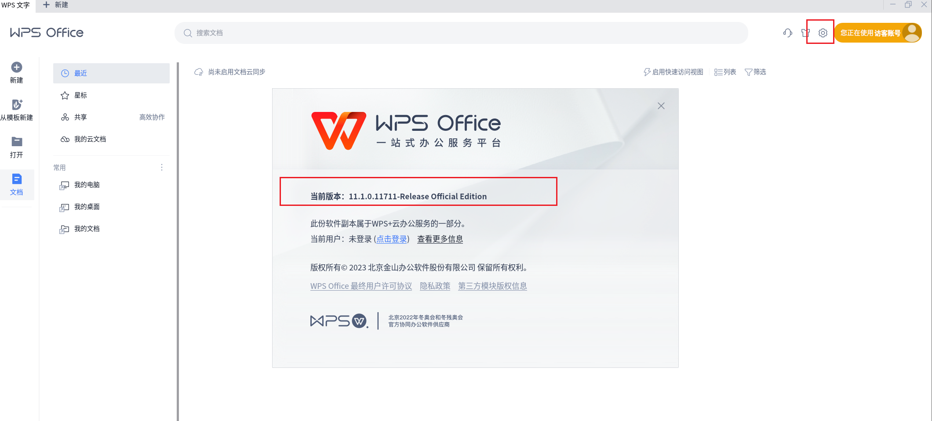Screen dimensions: 932x421
Task: Click the 高效协作 label
Action: point(152,117)
